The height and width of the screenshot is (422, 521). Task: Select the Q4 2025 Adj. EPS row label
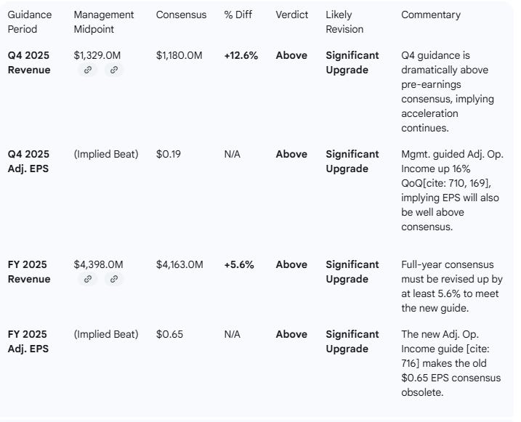[29, 161]
